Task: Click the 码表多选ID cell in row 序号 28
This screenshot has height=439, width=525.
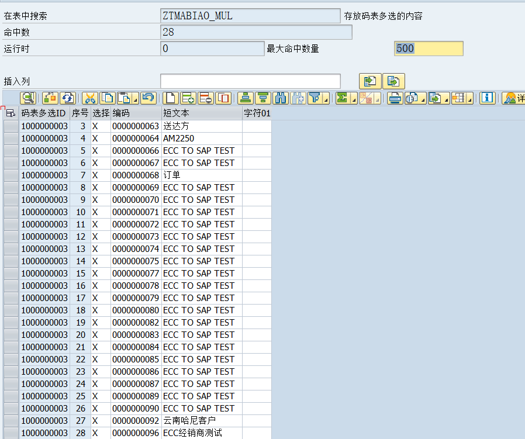Action: [45, 433]
